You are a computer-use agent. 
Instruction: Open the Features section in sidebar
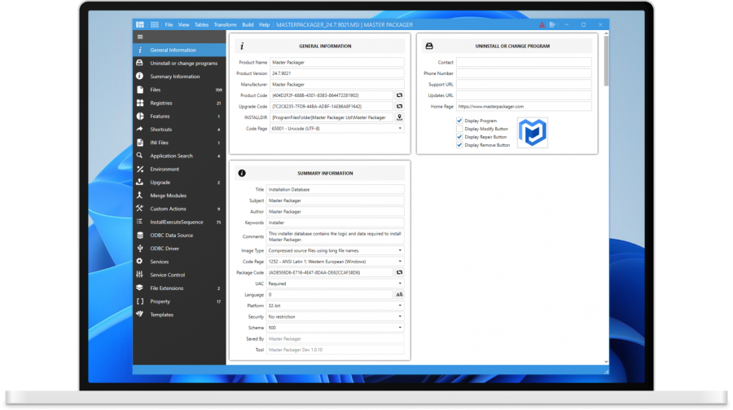point(179,116)
